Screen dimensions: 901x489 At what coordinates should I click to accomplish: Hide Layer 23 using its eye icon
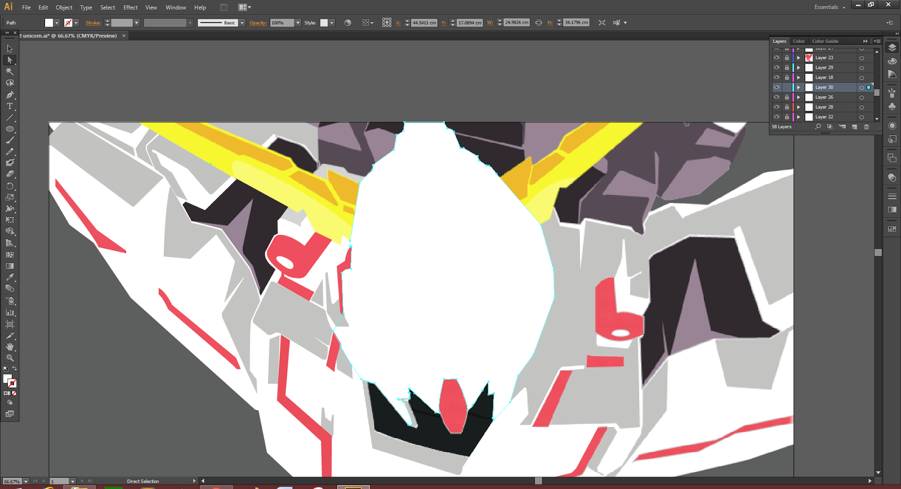point(777,57)
